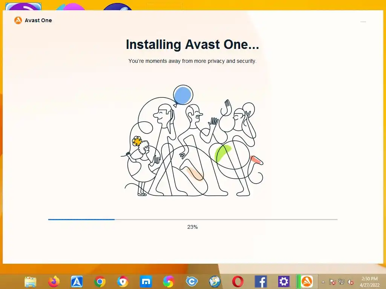Open the blue A browser taskbar icon
The image size is (386, 289).
[77, 281]
